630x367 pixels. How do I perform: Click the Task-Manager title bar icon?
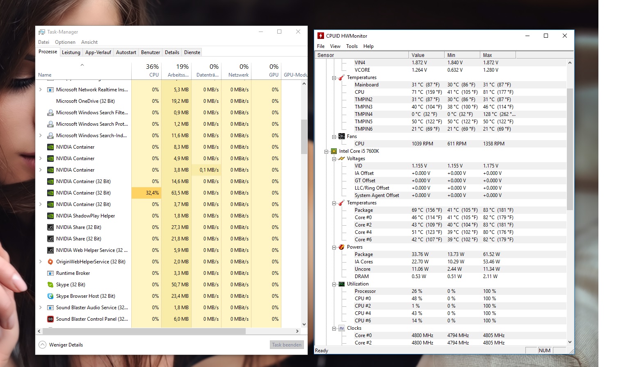[42, 32]
